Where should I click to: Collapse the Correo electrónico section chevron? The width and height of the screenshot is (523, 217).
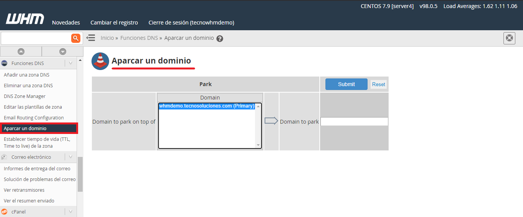pyautogui.click(x=70, y=157)
